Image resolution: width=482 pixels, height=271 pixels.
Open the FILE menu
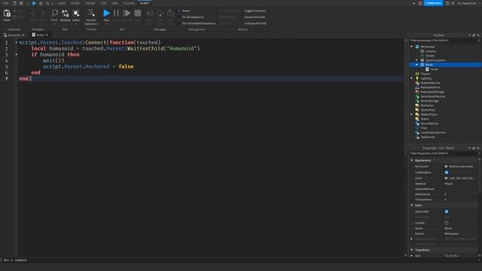pos(6,3)
